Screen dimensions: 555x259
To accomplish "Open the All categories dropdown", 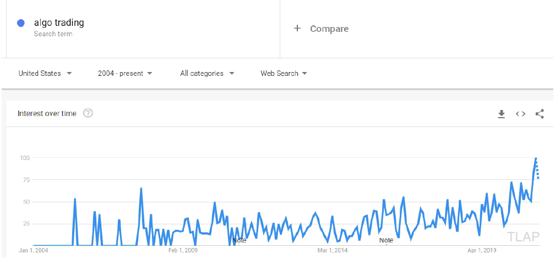I will click(x=207, y=74).
